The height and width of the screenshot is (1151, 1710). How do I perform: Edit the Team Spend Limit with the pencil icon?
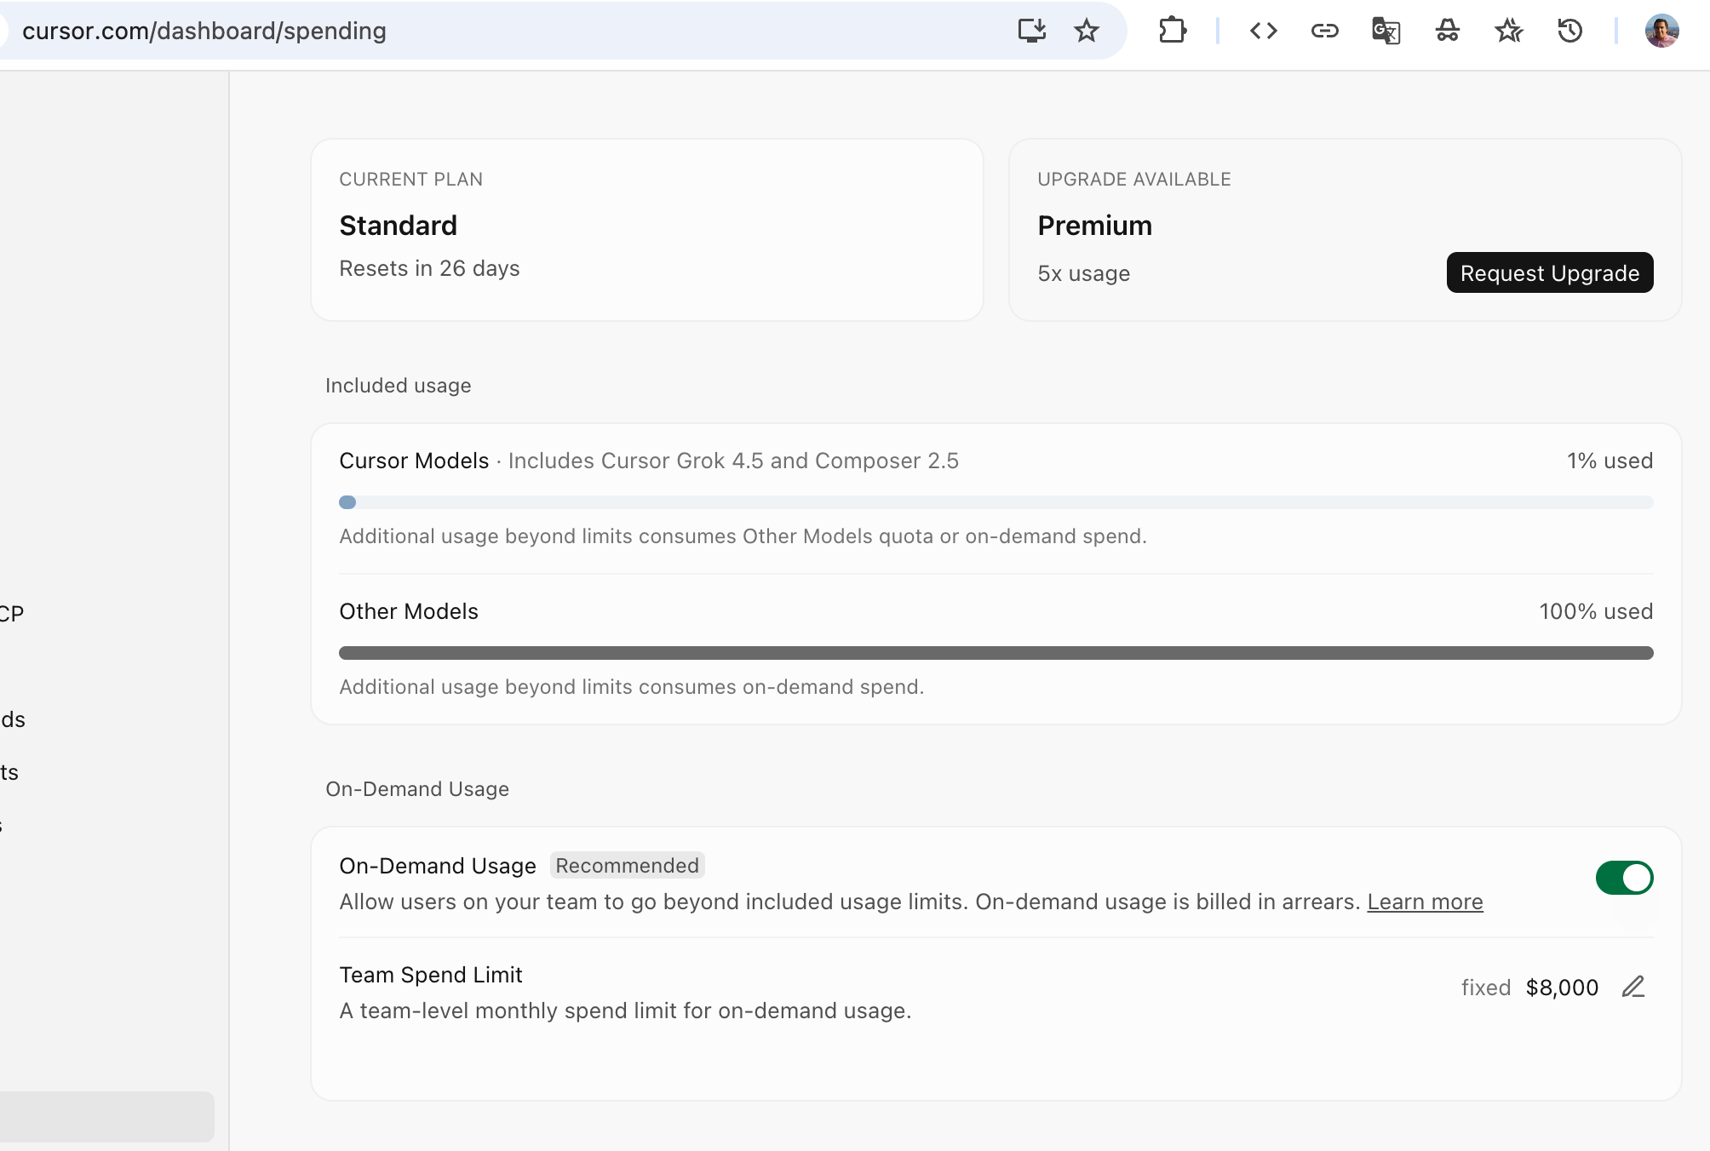coord(1633,987)
